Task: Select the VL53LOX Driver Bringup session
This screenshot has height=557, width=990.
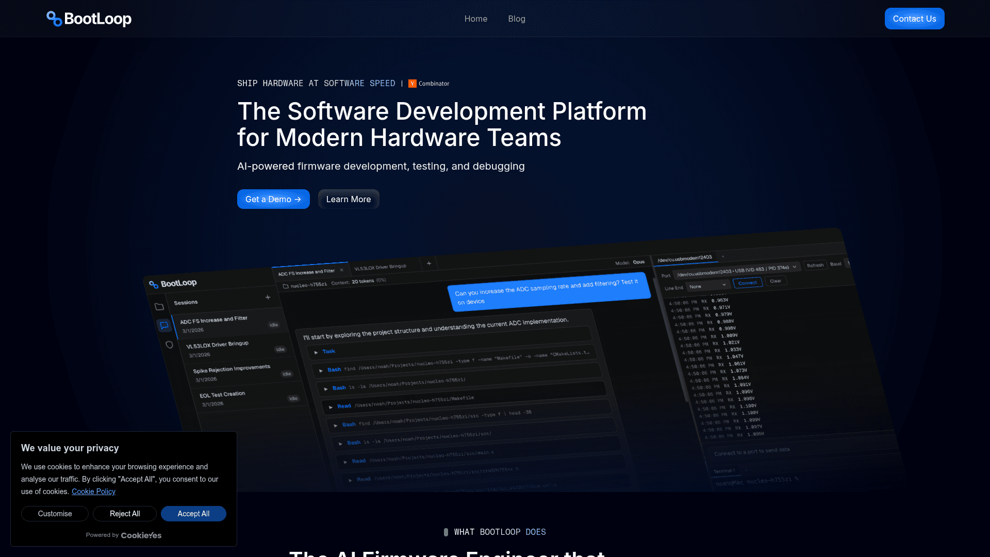Action: point(235,349)
